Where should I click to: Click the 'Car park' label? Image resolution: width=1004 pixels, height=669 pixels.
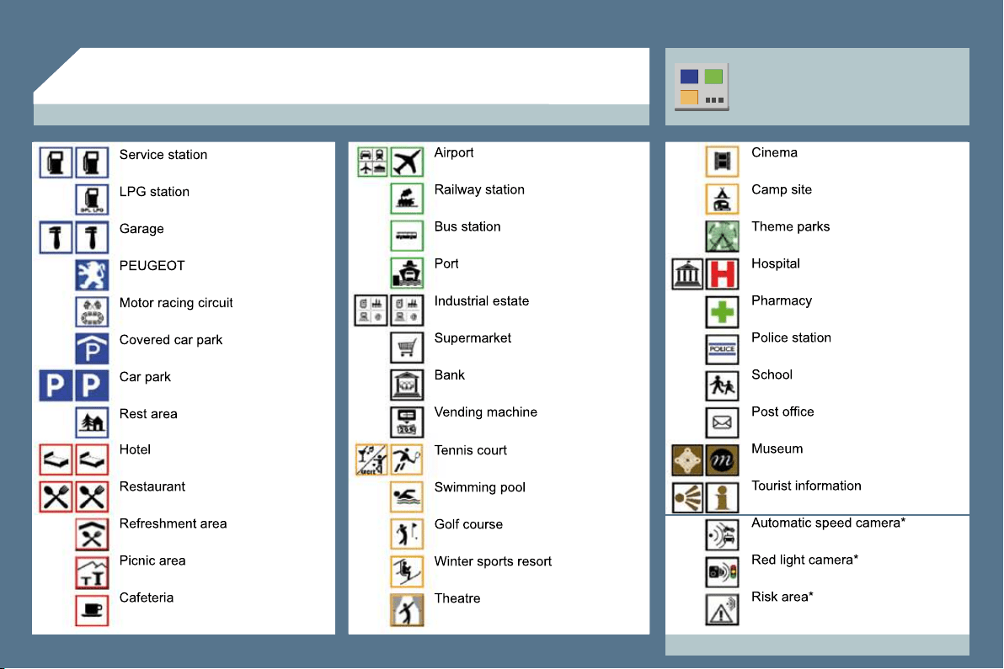pos(145,377)
